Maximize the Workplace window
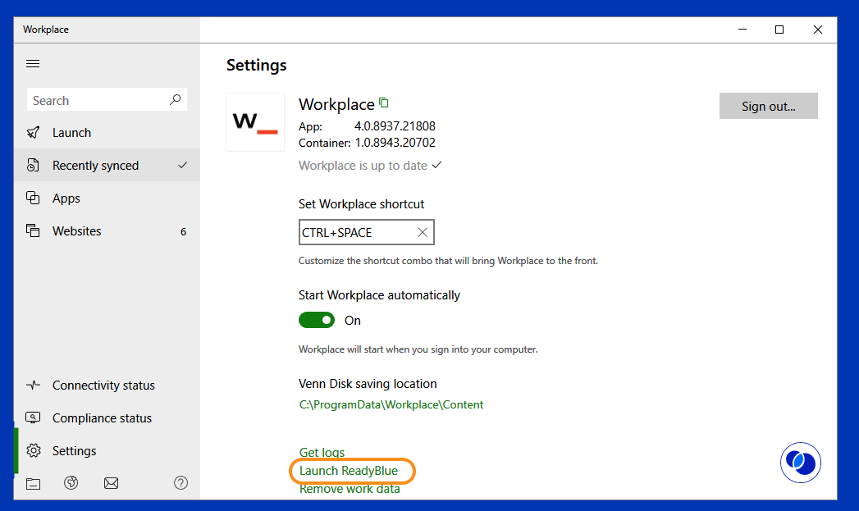 pos(779,30)
